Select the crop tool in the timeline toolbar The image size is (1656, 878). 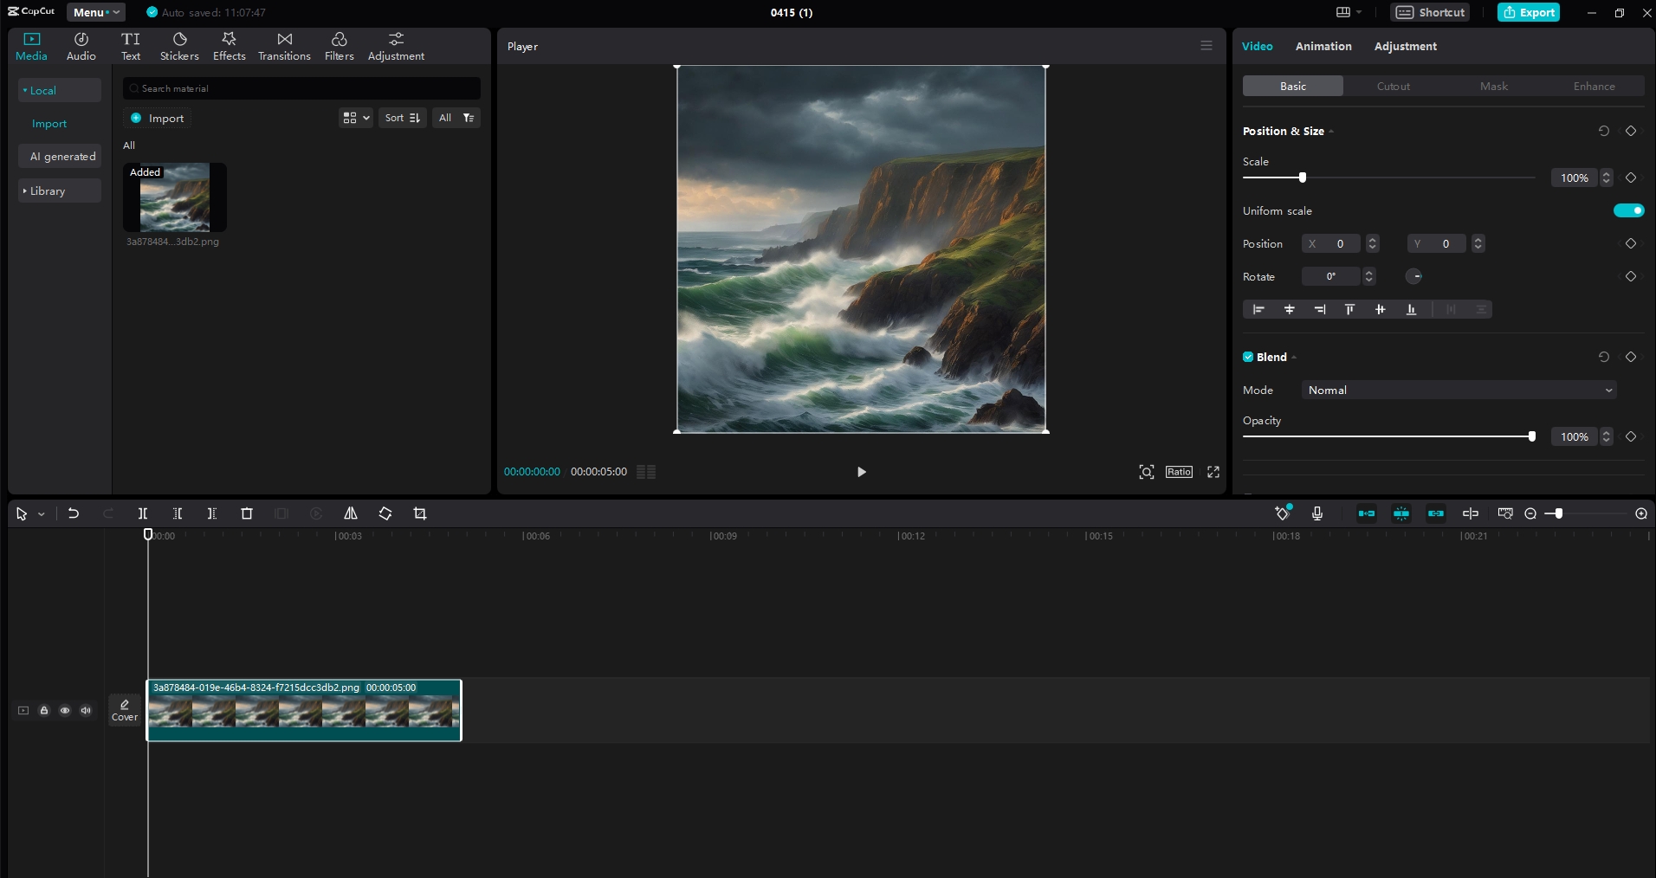coord(419,513)
